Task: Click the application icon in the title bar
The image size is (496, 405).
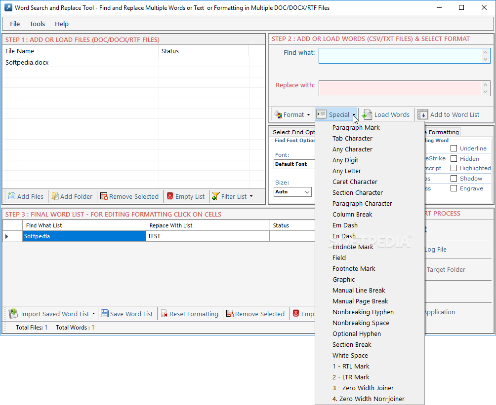Action: tap(8, 7)
